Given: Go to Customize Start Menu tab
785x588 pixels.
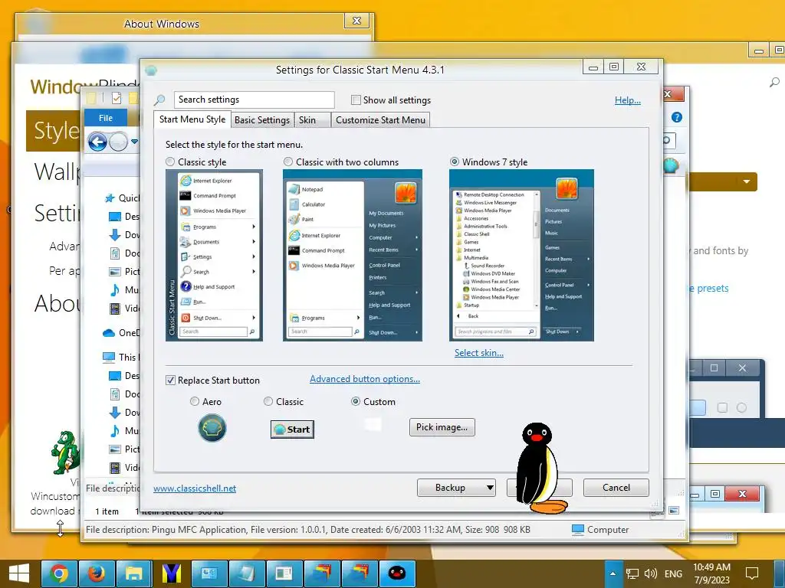Looking at the screenshot, I should pyautogui.click(x=380, y=120).
